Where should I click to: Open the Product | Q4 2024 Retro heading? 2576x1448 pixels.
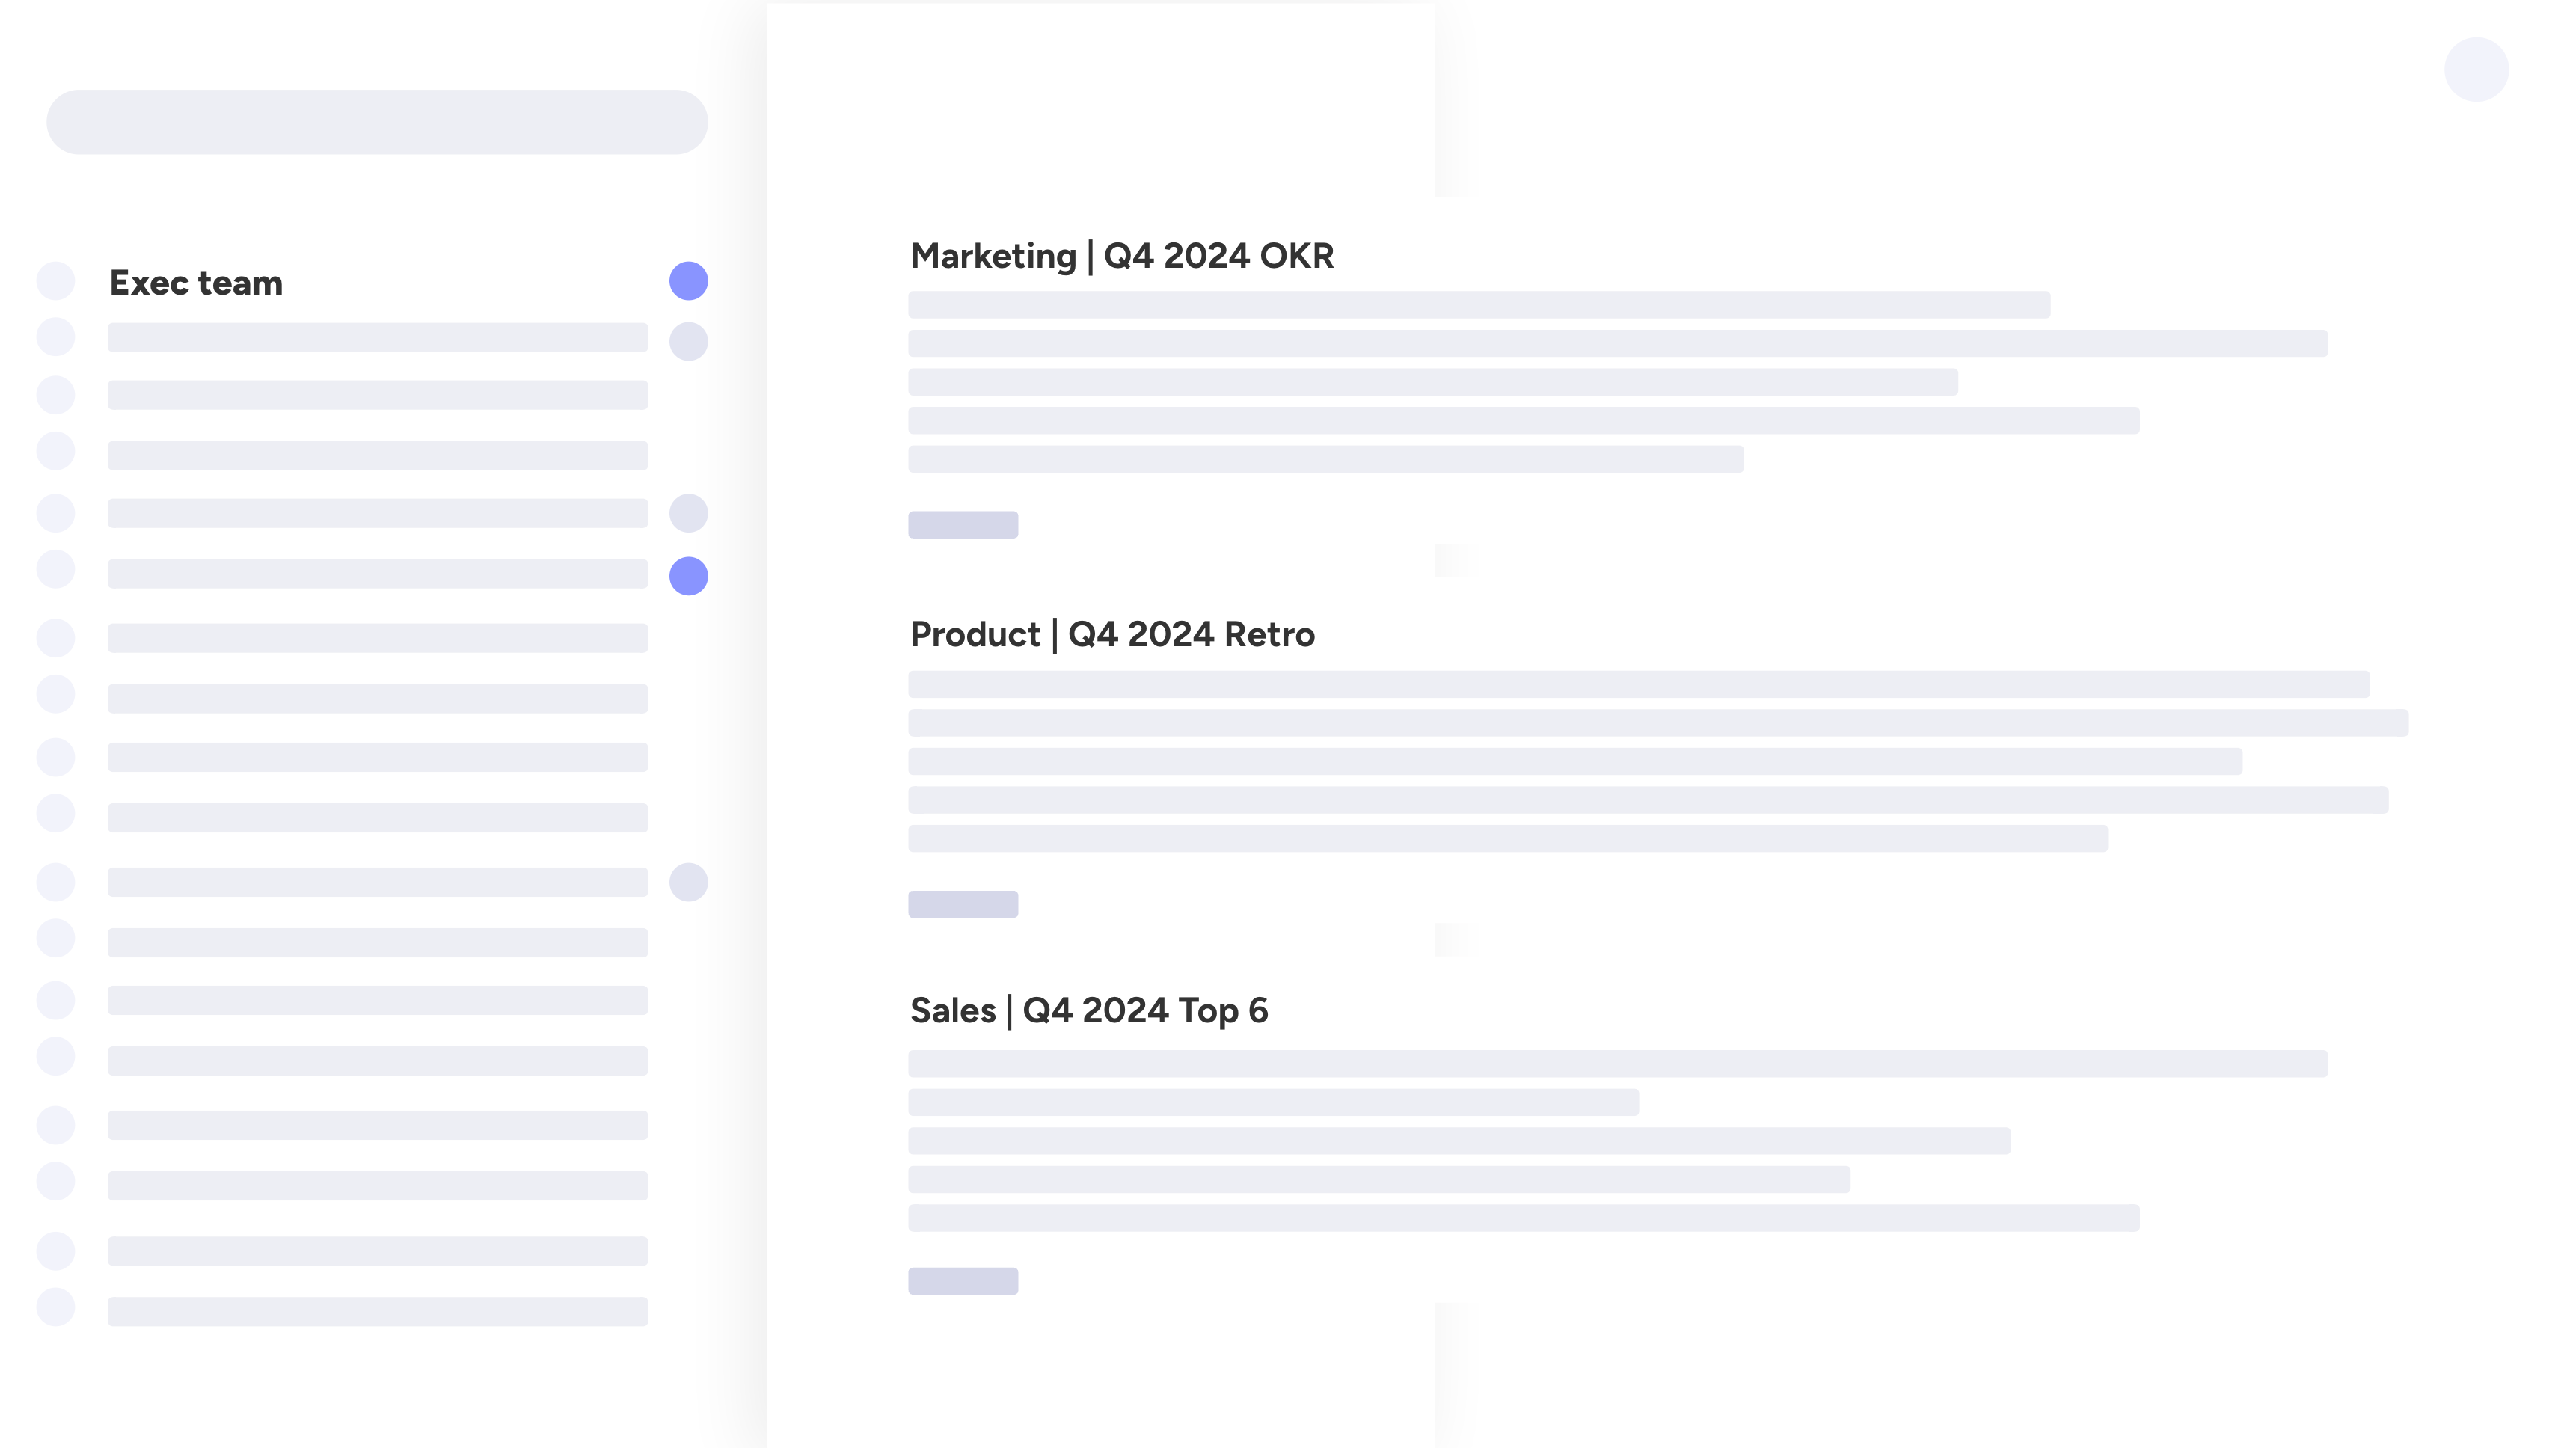(x=1112, y=635)
